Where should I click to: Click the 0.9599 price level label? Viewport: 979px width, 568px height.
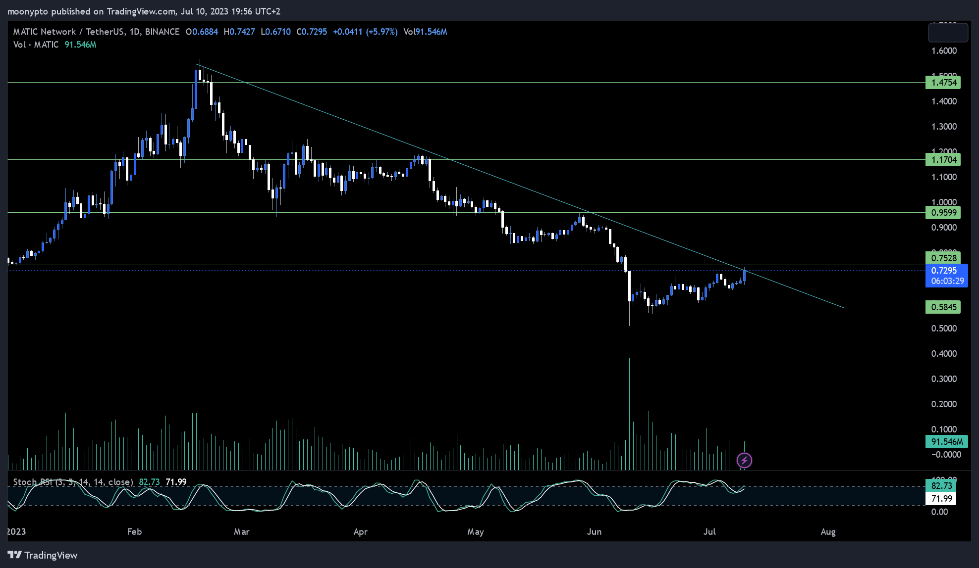tap(943, 213)
